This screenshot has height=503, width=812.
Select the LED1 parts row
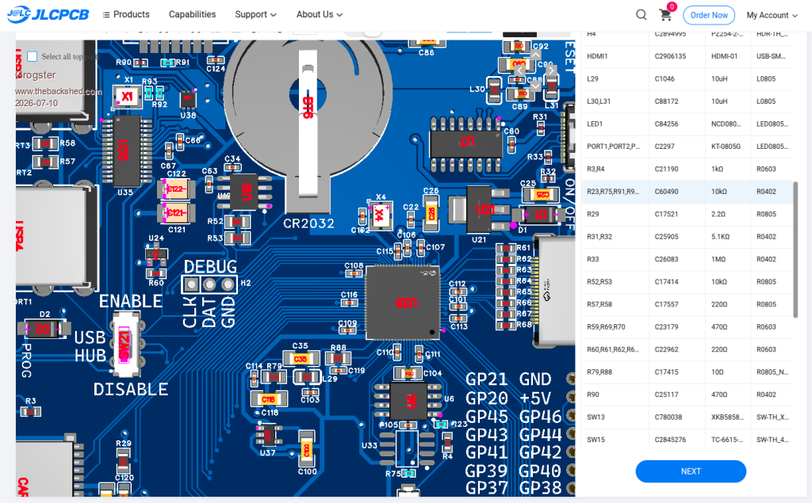tap(688, 124)
